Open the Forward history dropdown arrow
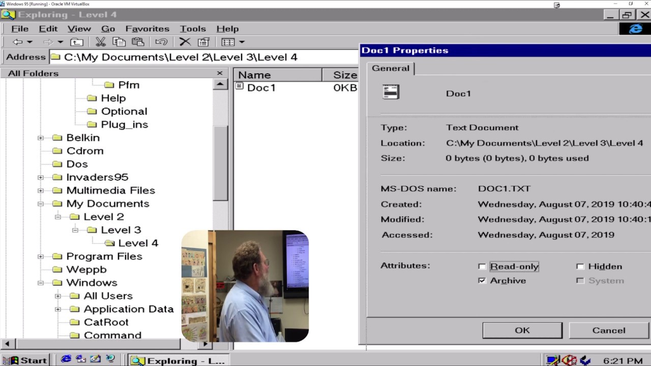Viewport: 651px width, 366px height. [x=61, y=42]
